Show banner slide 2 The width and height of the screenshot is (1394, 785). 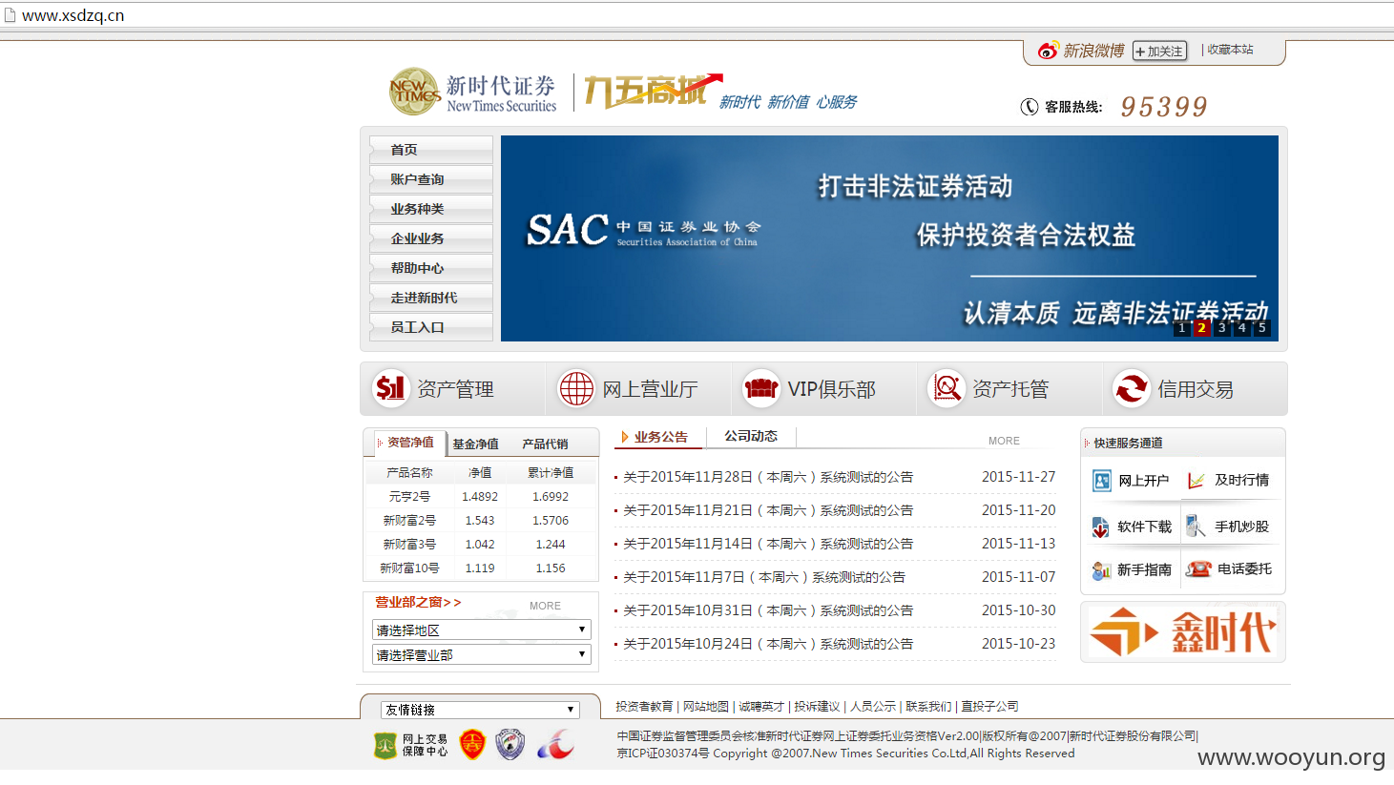(1202, 328)
